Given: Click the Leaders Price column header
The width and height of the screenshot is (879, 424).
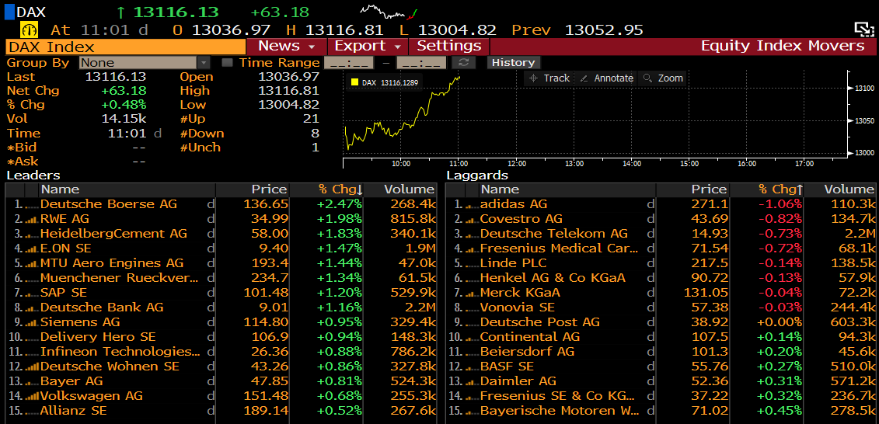Looking at the screenshot, I should click(x=252, y=190).
